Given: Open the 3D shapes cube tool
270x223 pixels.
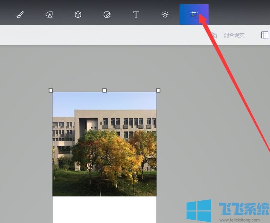Looking at the screenshot, I should 78,14.
